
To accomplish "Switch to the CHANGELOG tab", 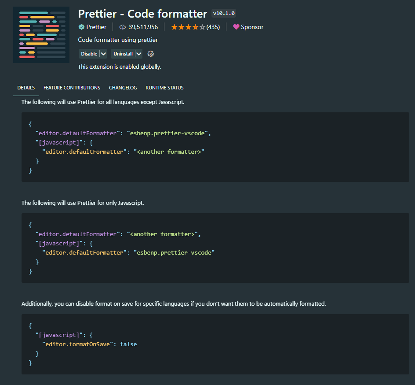I will tap(123, 88).
